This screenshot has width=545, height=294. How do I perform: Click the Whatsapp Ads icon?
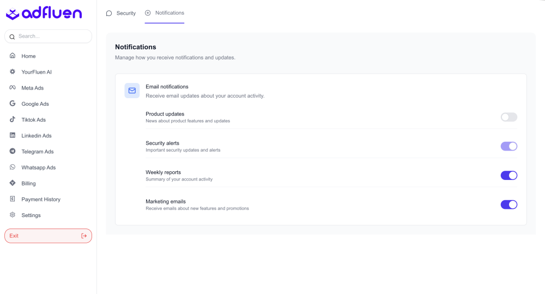[13, 167]
